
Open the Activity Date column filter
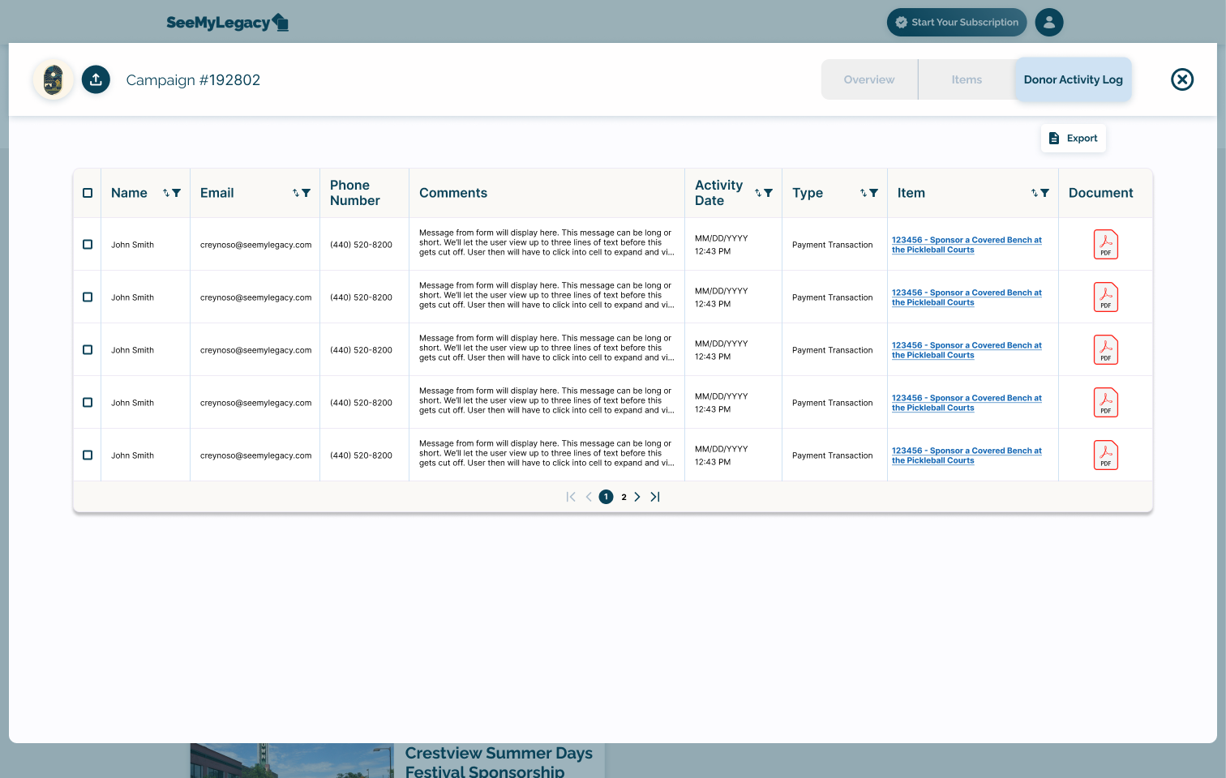769,193
